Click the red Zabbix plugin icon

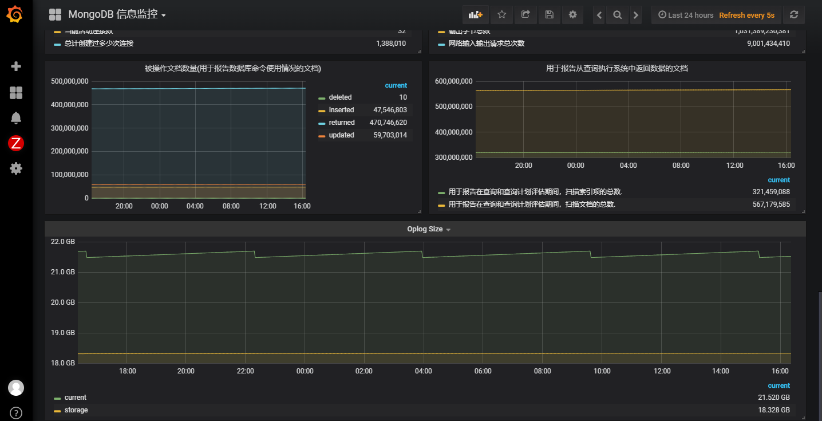(x=16, y=143)
